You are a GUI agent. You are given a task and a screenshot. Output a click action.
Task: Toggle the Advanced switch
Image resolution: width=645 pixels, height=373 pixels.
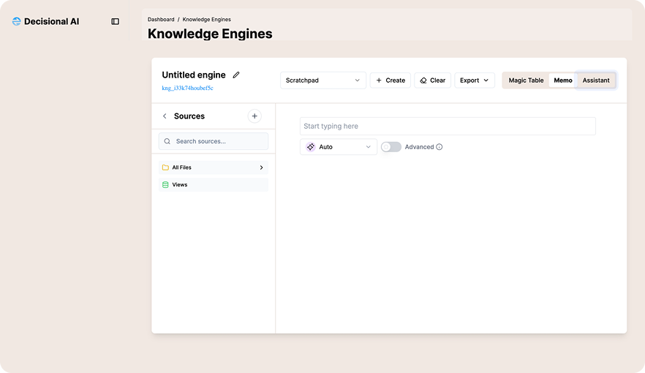(x=391, y=147)
